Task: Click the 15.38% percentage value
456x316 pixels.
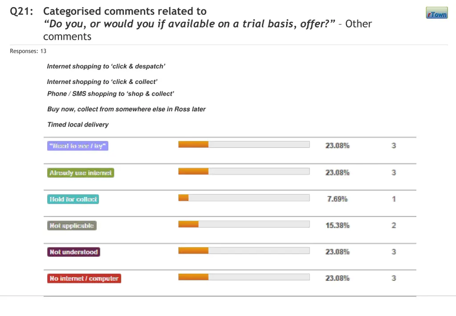Action: [x=337, y=226]
